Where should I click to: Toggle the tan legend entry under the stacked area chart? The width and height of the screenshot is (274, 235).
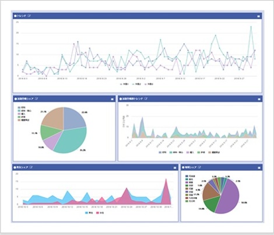pos(214,152)
